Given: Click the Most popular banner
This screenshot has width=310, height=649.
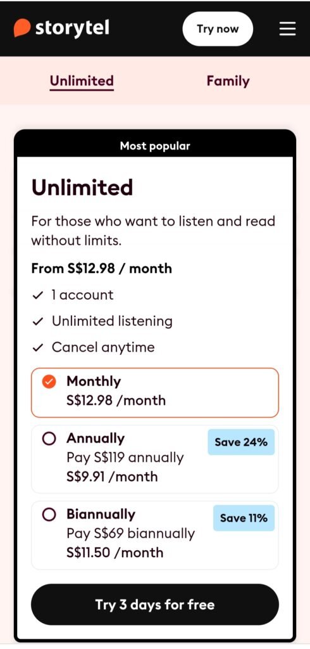Looking at the screenshot, I should pos(155,145).
